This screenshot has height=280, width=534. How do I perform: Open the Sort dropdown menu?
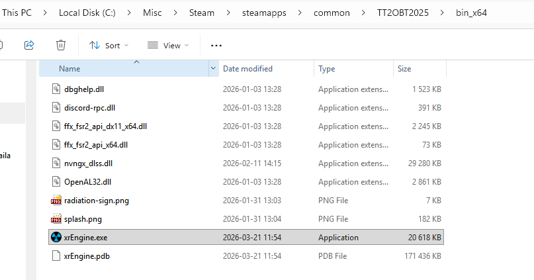pos(109,45)
